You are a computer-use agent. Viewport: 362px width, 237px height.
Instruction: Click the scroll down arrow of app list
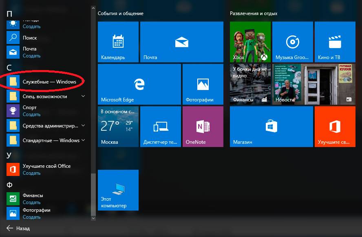[x=93, y=218]
